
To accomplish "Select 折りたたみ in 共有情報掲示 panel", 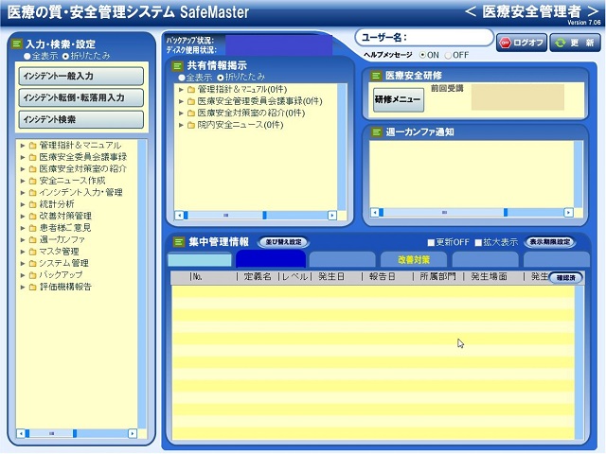I will pos(221,78).
